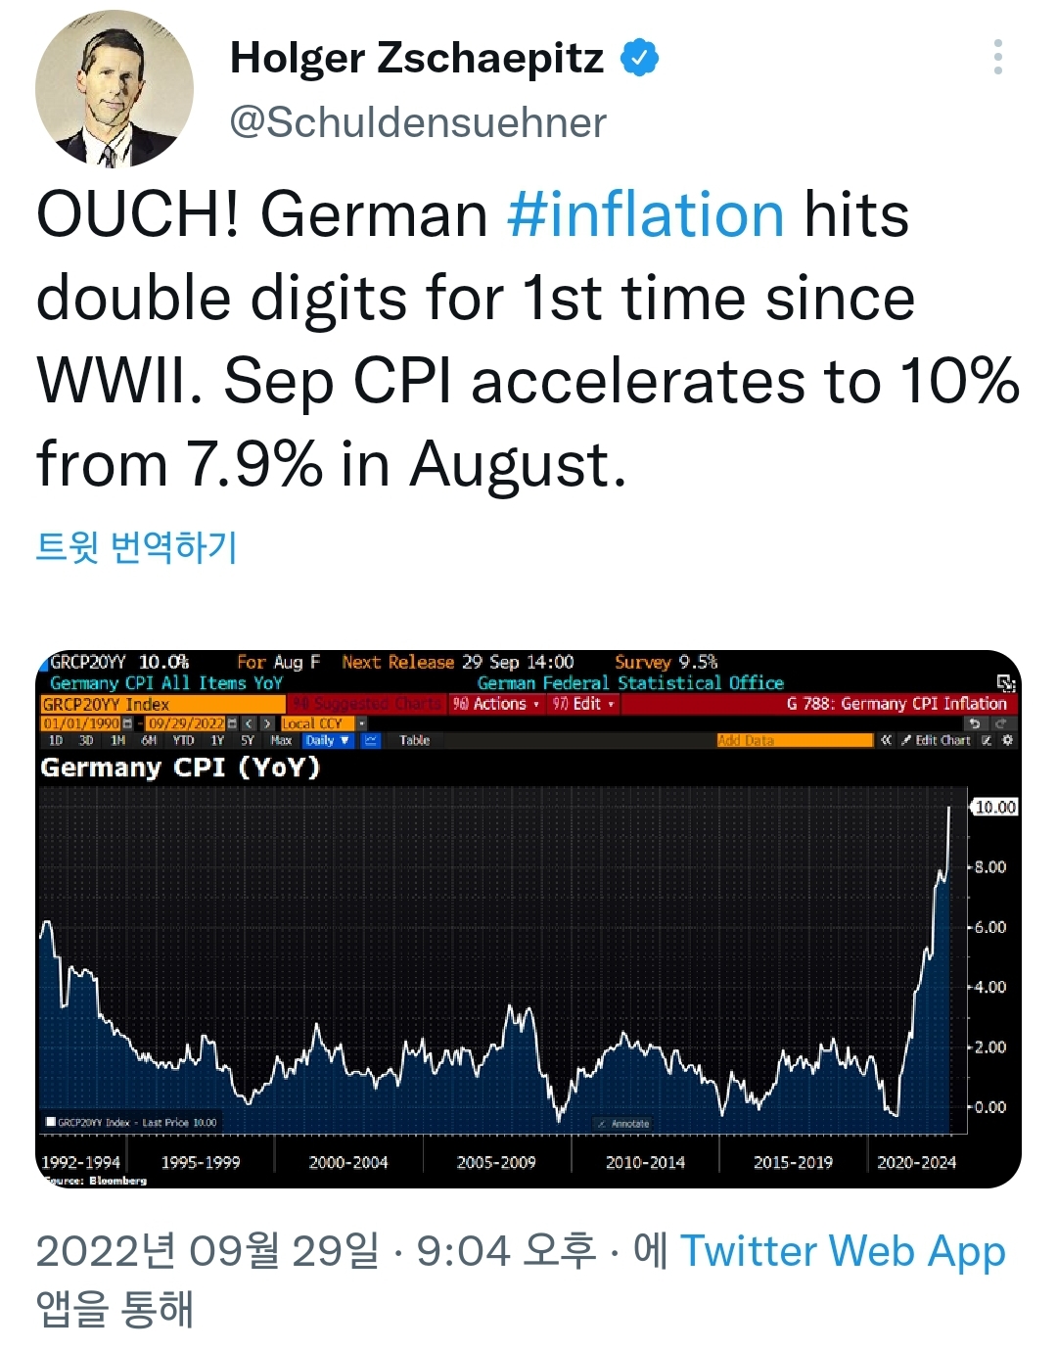The height and width of the screenshot is (1349, 1057).
Task: Click the blue verified badge
Action: point(639,59)
